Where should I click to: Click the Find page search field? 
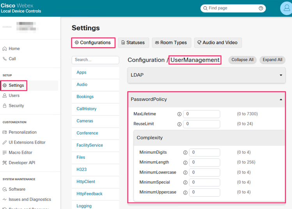tap(233, 8)
